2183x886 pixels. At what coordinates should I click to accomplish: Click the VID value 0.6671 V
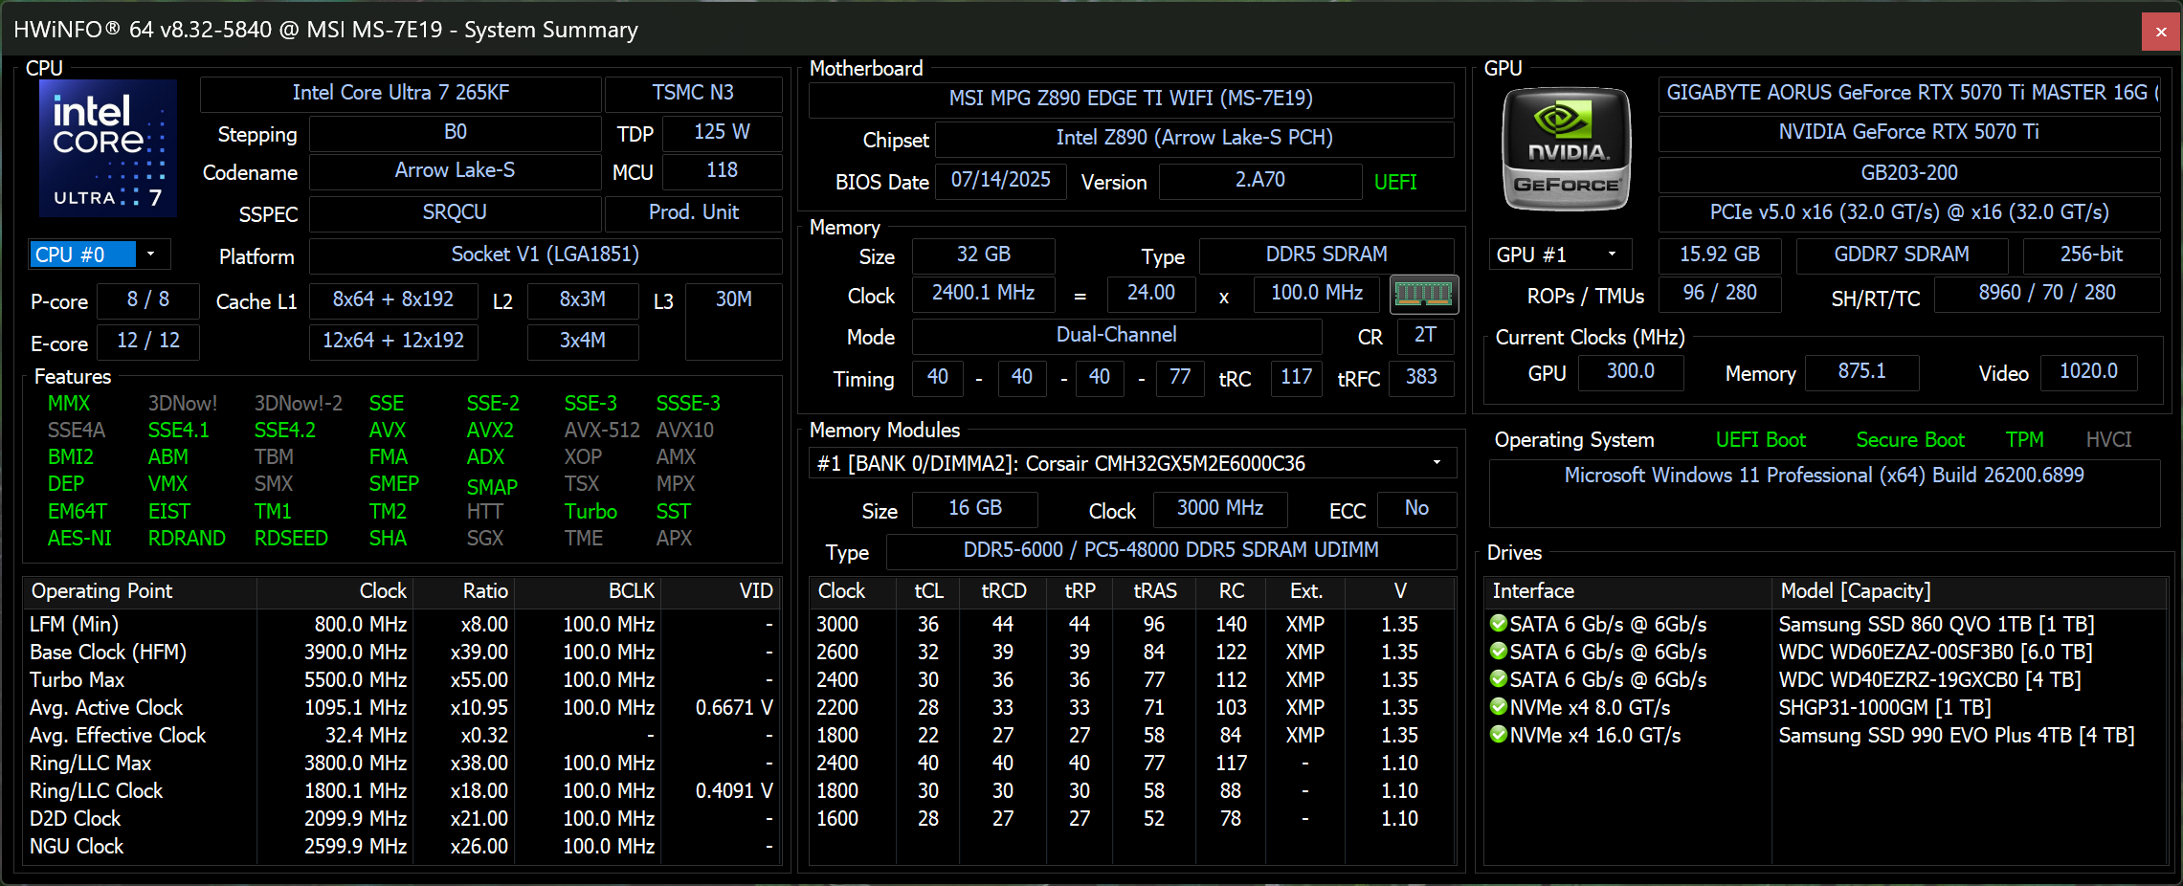pyautogui.click(x=734, y=708)
